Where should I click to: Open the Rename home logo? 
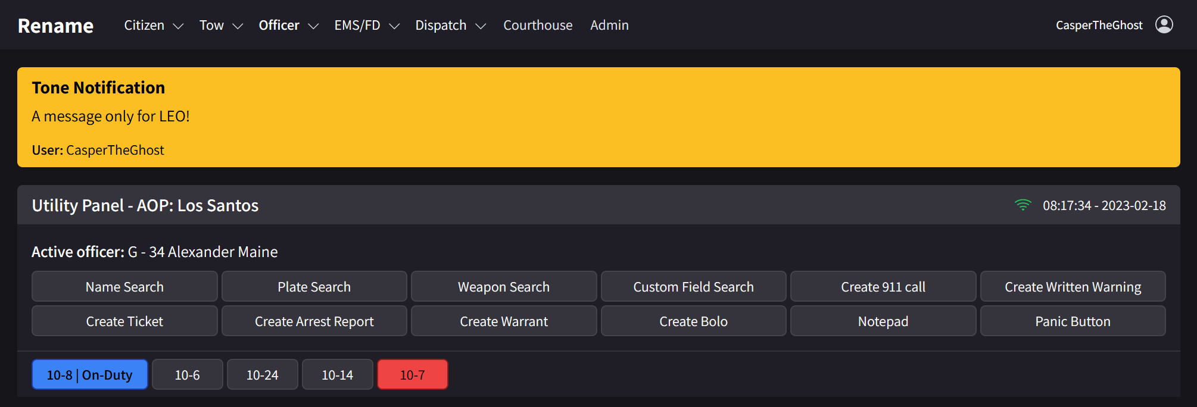pos(55,26)
